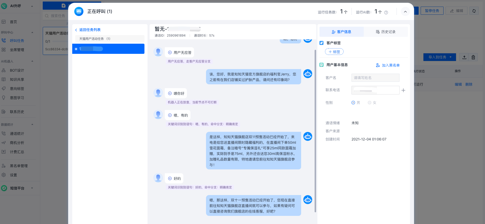Click the 用户基本信息 section icon
485x224 pixels.
321,65
